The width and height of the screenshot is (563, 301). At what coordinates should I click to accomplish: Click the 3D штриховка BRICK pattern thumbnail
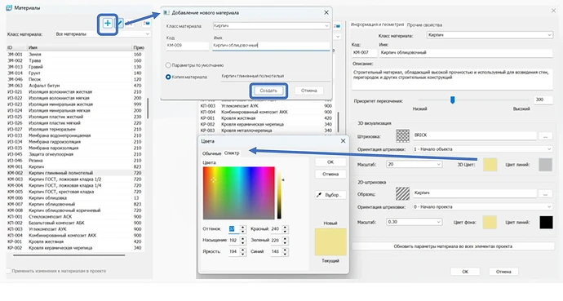(402, 135)
